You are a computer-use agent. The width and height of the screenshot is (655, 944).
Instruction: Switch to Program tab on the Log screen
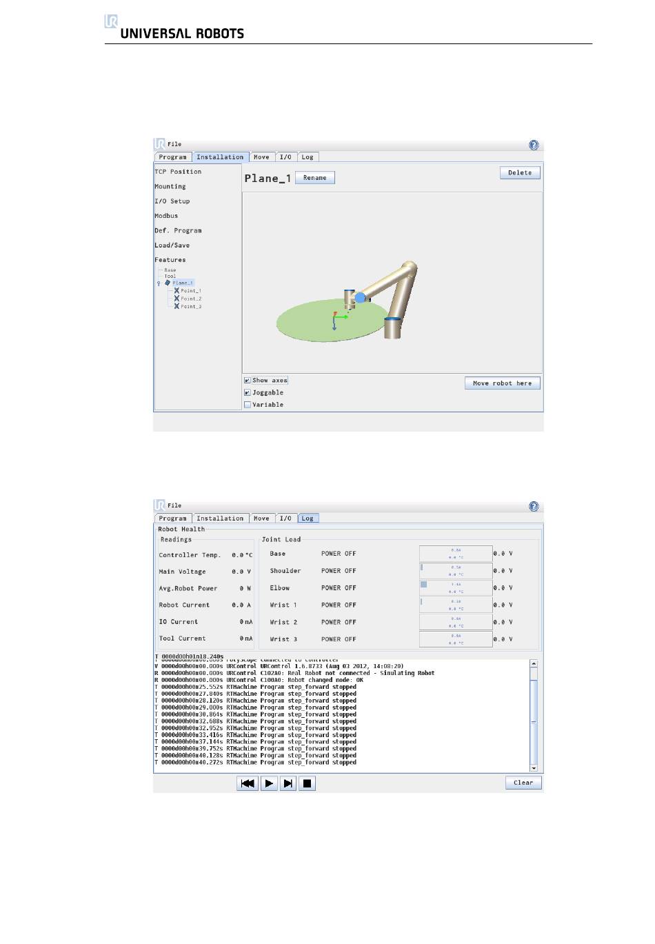click(173, 519)
